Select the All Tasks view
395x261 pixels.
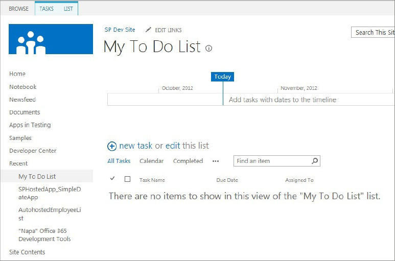[x=119, y=161]
